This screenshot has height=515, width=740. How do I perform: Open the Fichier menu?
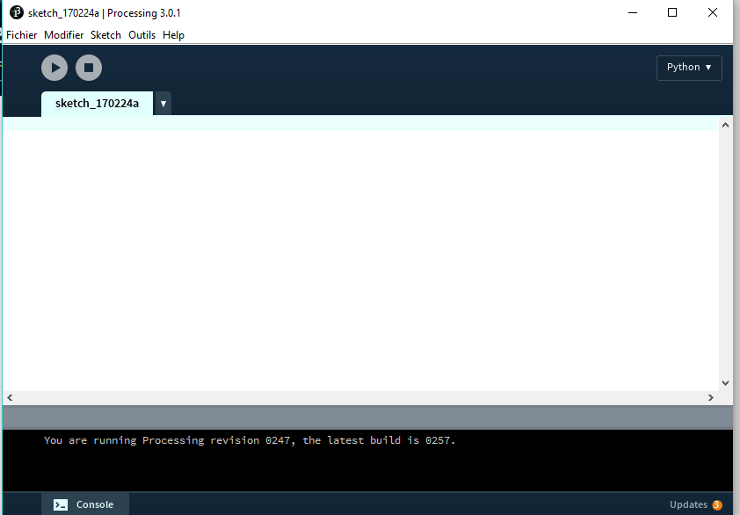(x=22, y=35)
